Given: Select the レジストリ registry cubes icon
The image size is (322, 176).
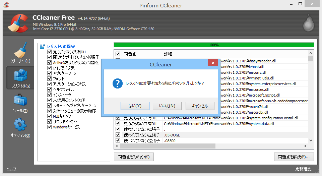Looking at the screenshot, I should click(x=20, y=75).
